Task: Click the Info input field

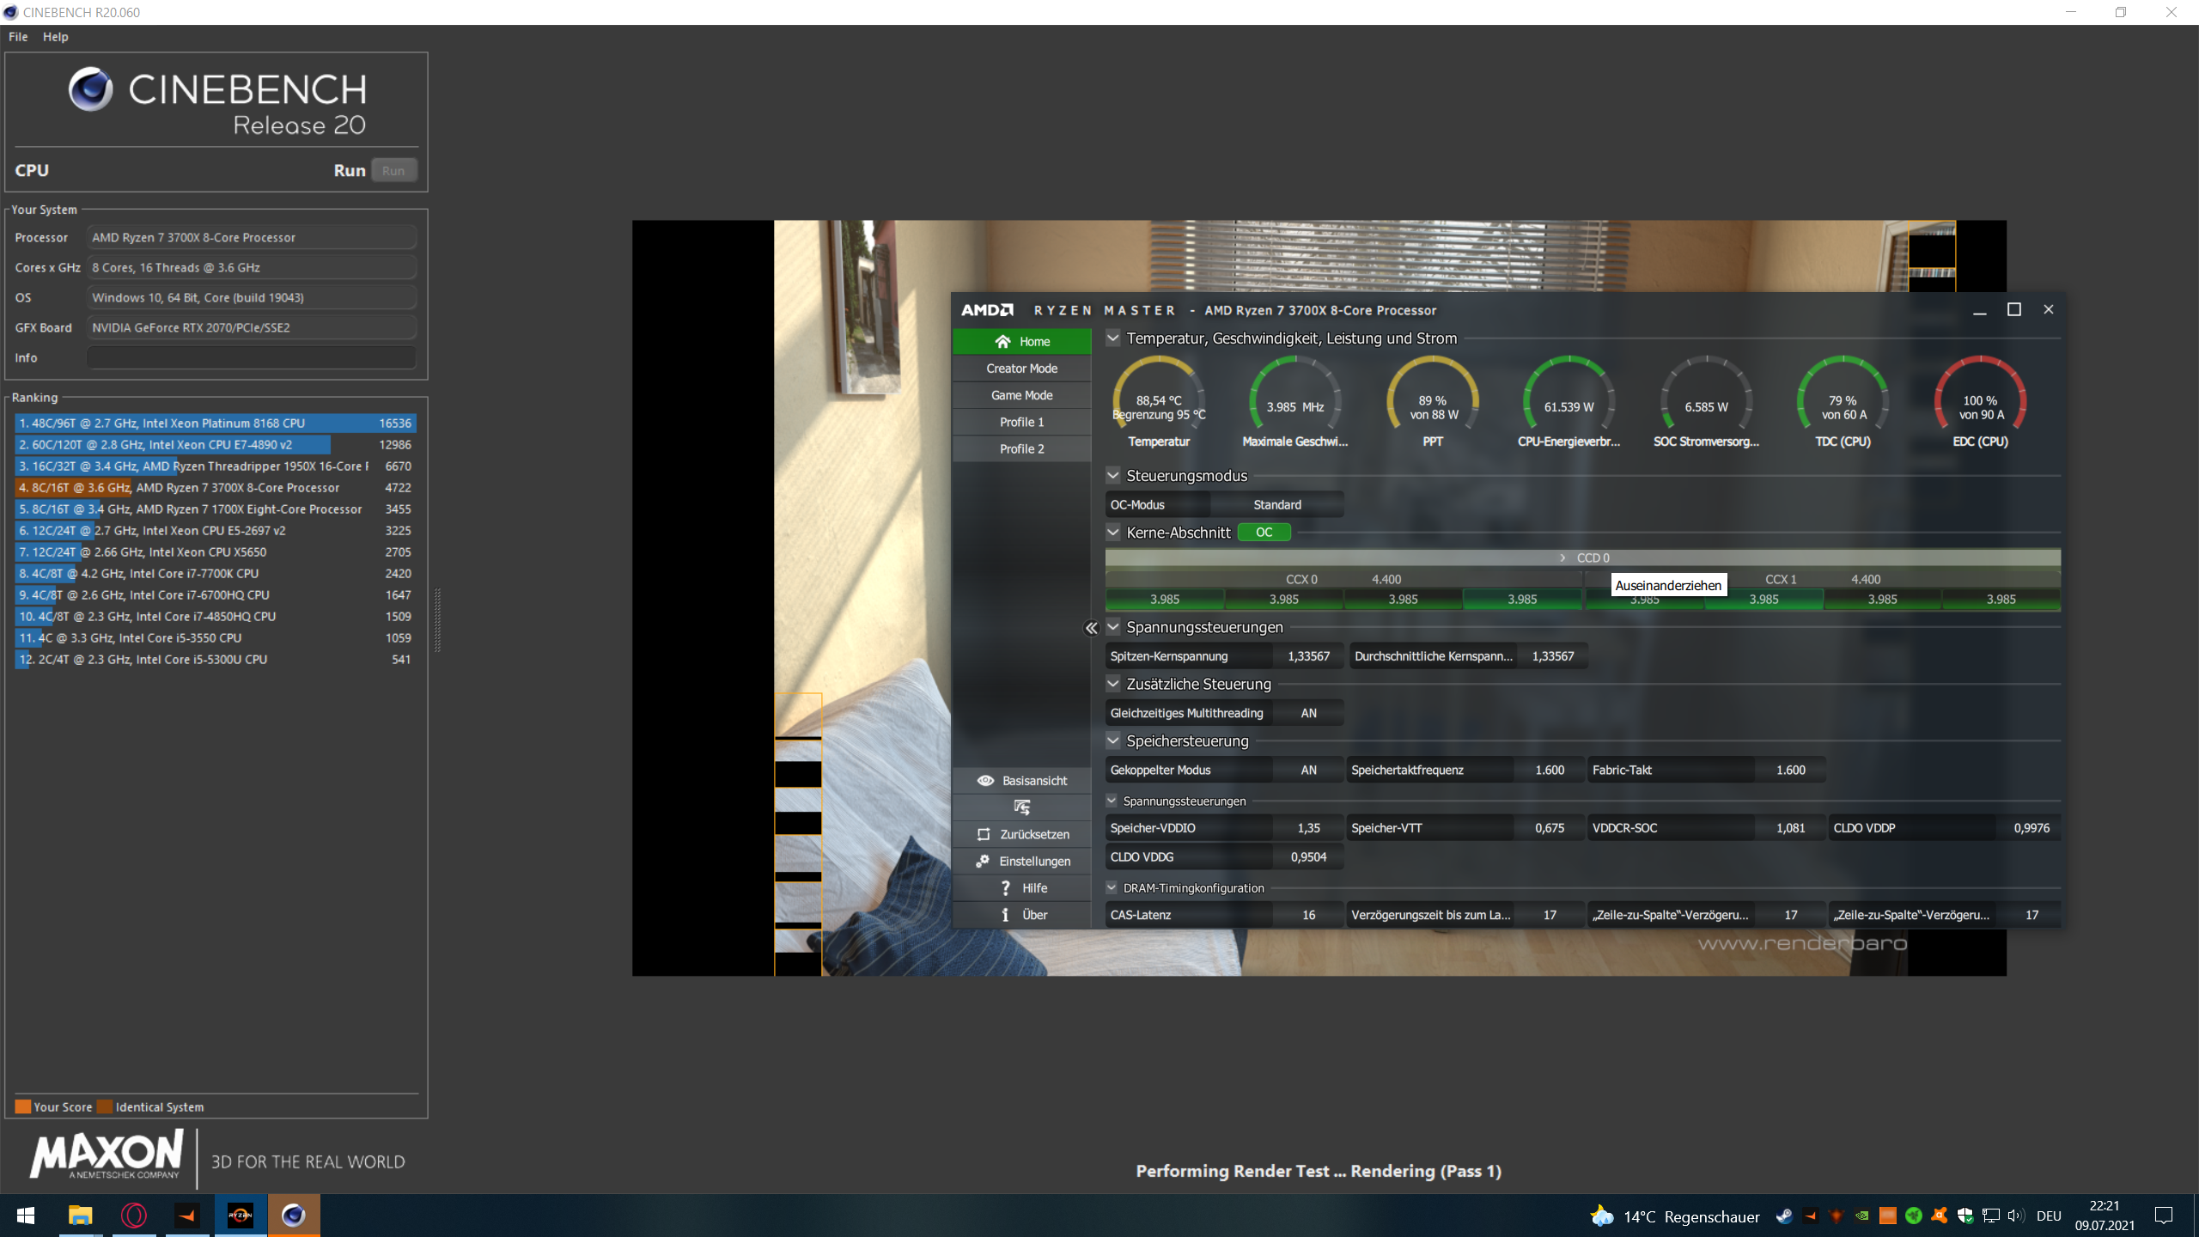Action: tap(251, 357)
